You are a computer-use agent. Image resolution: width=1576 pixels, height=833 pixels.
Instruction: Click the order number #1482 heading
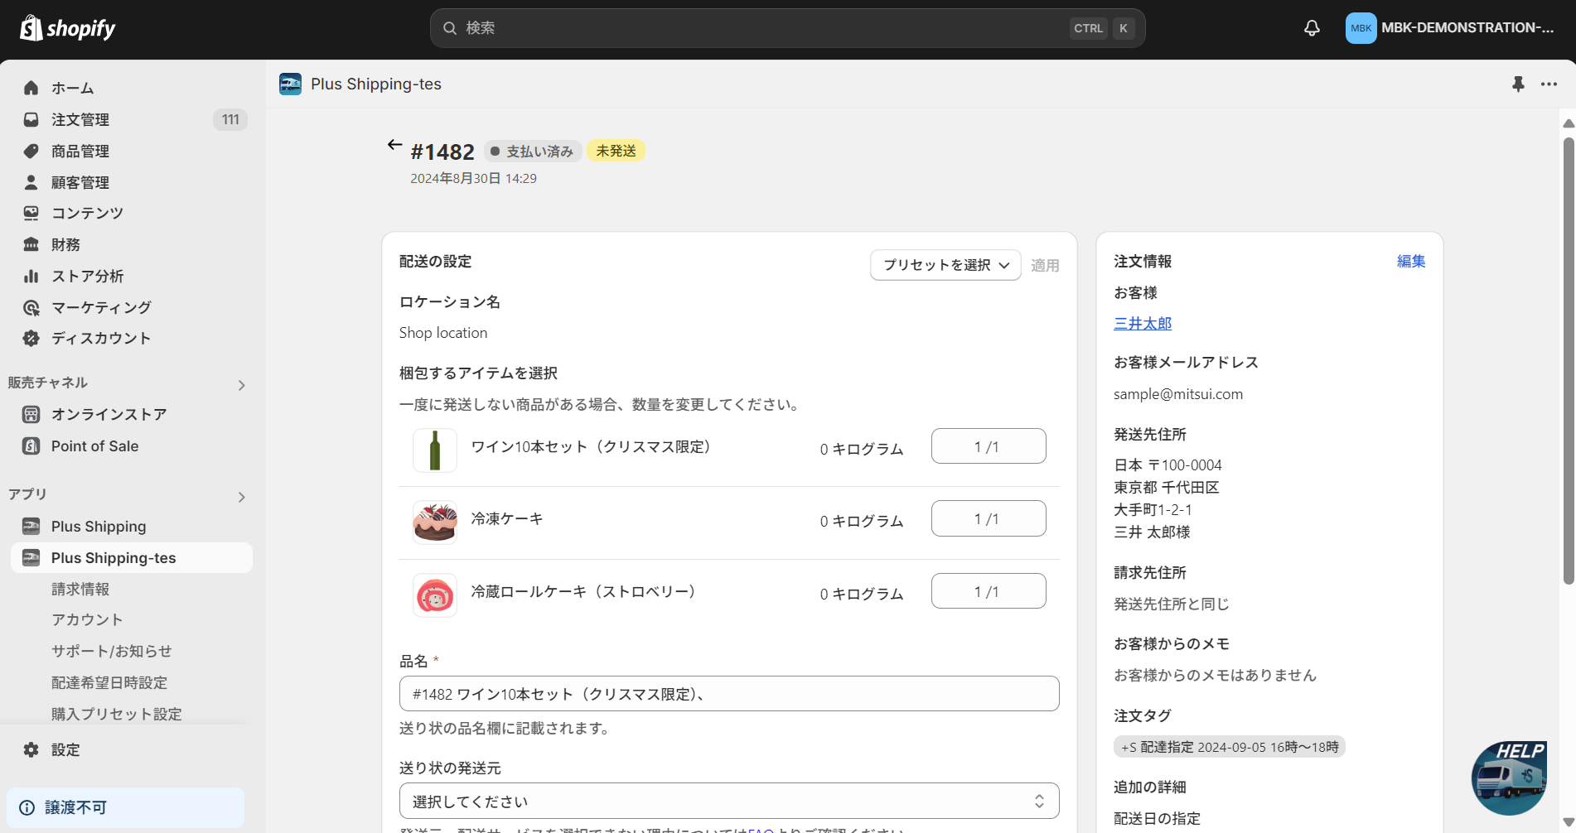pyautogui.click(x=442, y=152)
